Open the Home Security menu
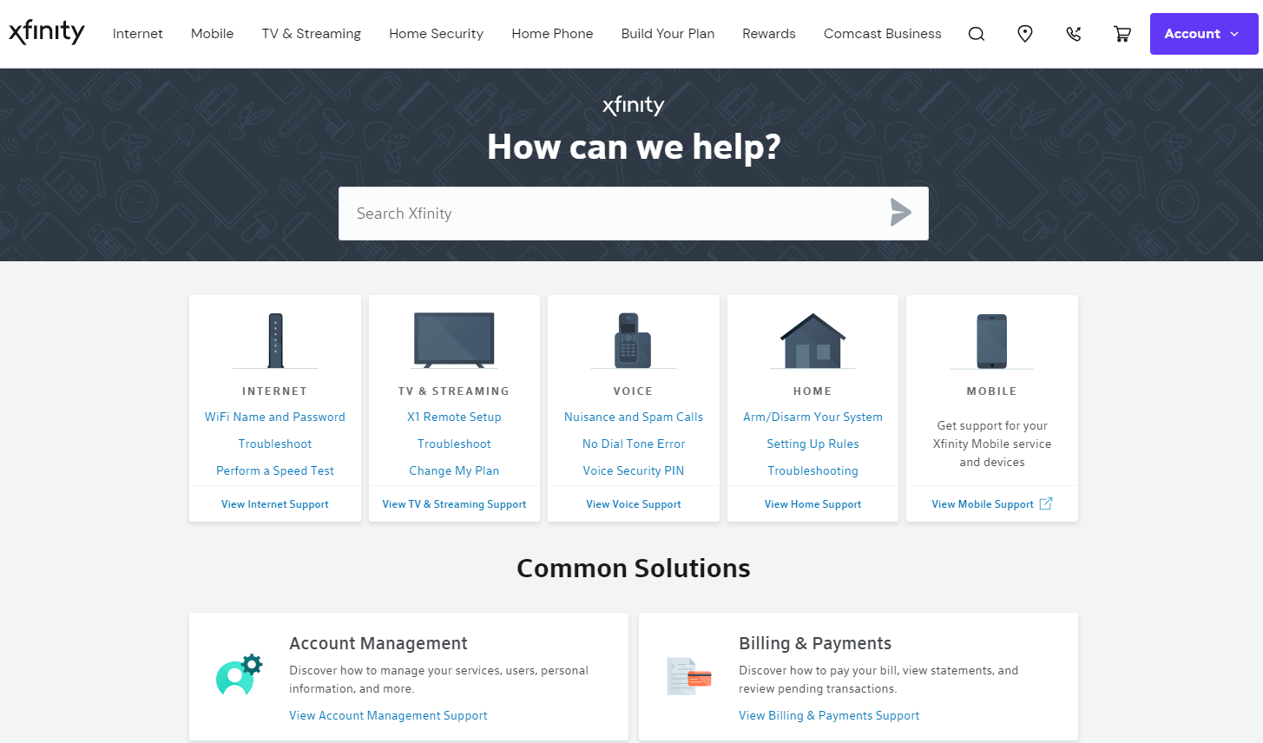The image size is (1263, 743). point(437,34)
